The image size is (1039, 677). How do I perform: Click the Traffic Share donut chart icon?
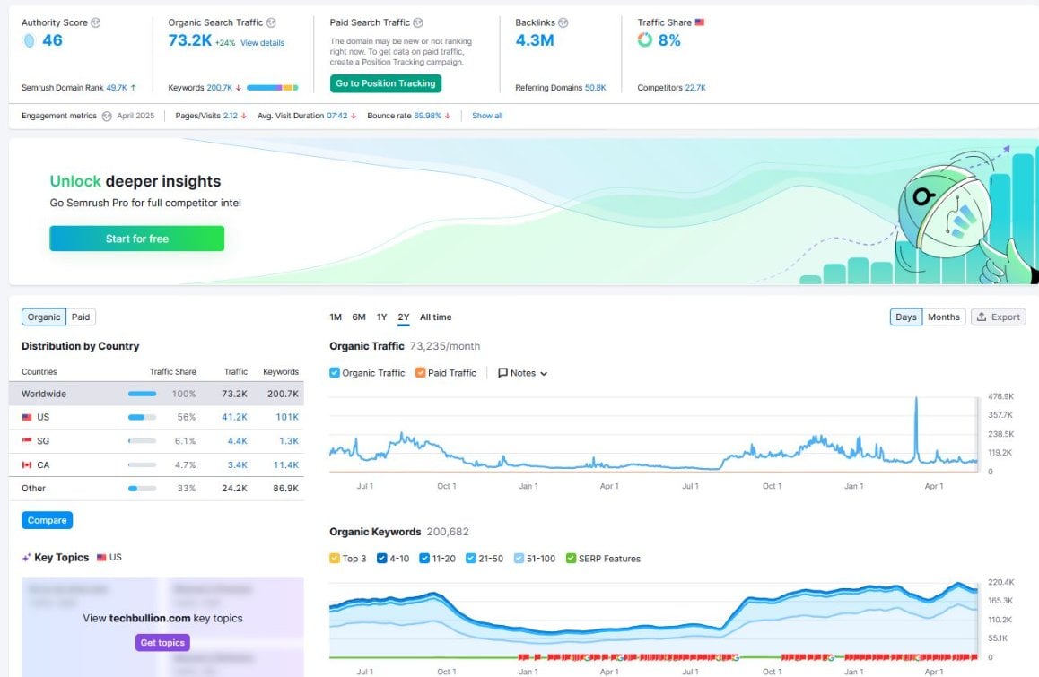(645, 39)
